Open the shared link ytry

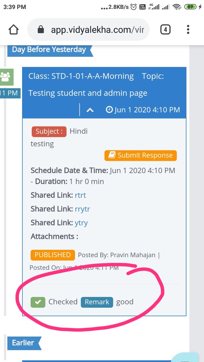coord(81,223)
